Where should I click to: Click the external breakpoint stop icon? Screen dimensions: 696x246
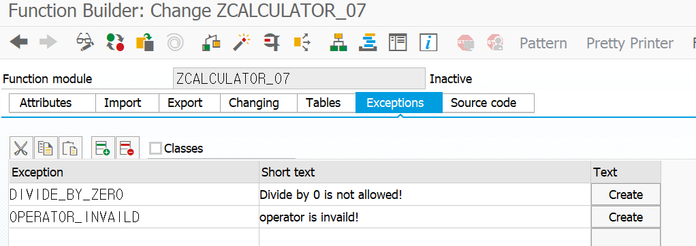click(495, 43)
